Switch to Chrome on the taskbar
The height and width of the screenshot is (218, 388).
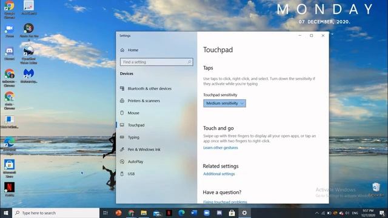pos(131,213)
